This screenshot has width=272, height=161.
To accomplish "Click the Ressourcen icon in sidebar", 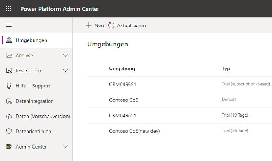I will pyautogui.click(x=9, y=71).
